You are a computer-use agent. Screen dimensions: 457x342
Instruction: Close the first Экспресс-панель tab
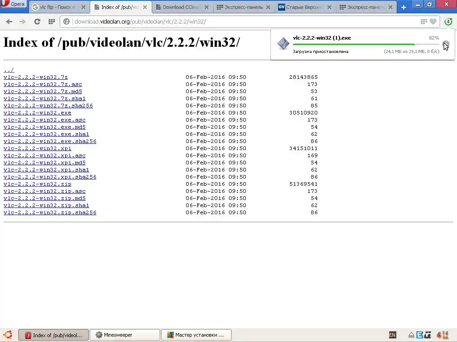click(x=268, y=7)
